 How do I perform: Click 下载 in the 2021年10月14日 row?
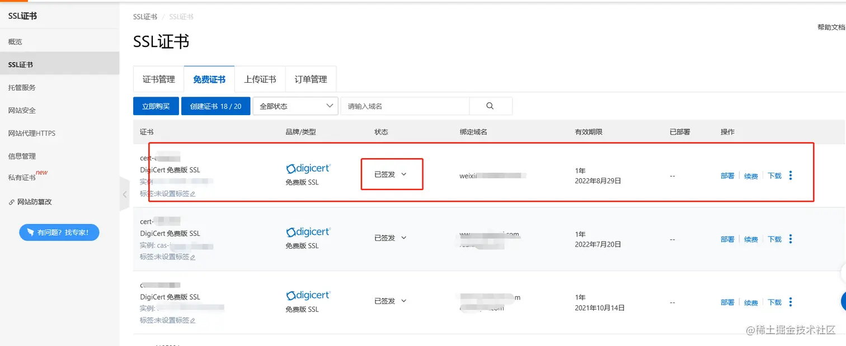(x=774, y=302)
